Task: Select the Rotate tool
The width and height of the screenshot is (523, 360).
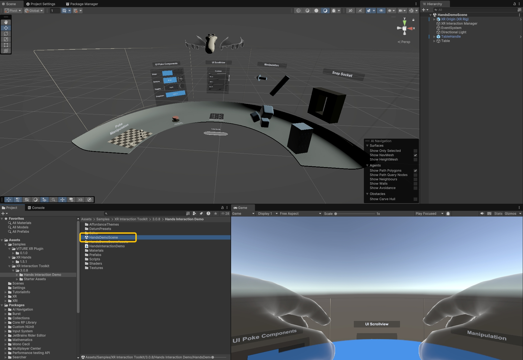Action: click(x=6, y=34)
